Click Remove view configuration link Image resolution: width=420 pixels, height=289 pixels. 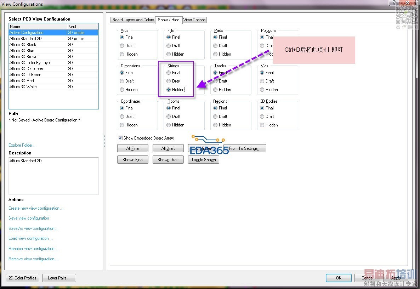tap(33, 259)
